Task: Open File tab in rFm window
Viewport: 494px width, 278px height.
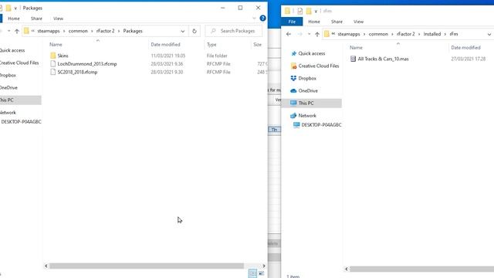Action: point(292,22)
